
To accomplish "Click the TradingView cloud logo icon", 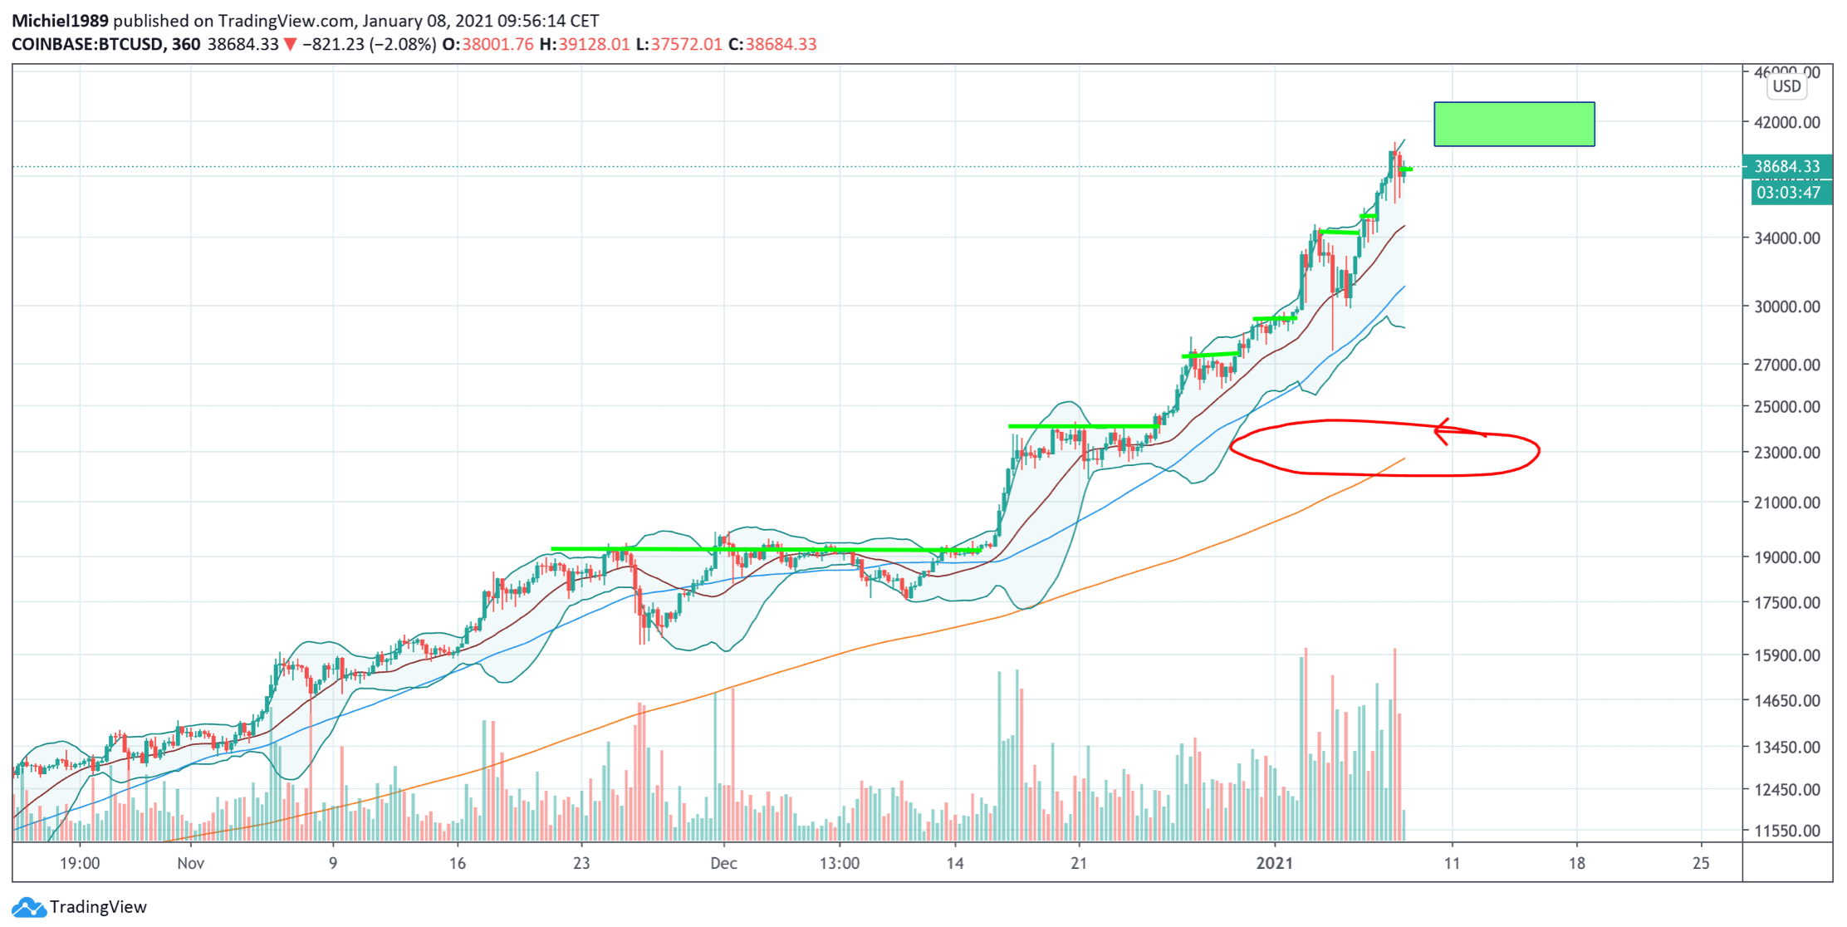I will click(28, 907).
